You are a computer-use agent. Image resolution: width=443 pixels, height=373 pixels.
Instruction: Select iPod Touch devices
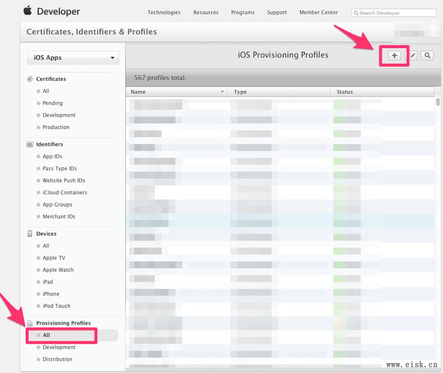point(56,306)
